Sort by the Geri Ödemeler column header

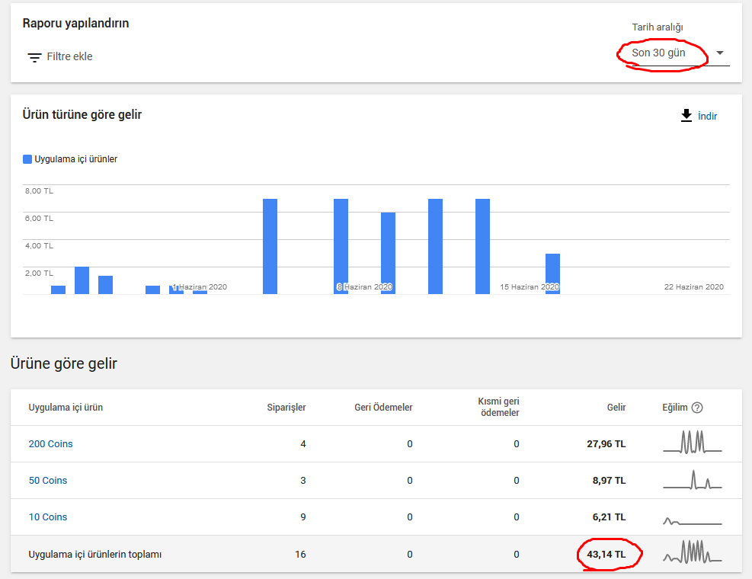[383, 408]
